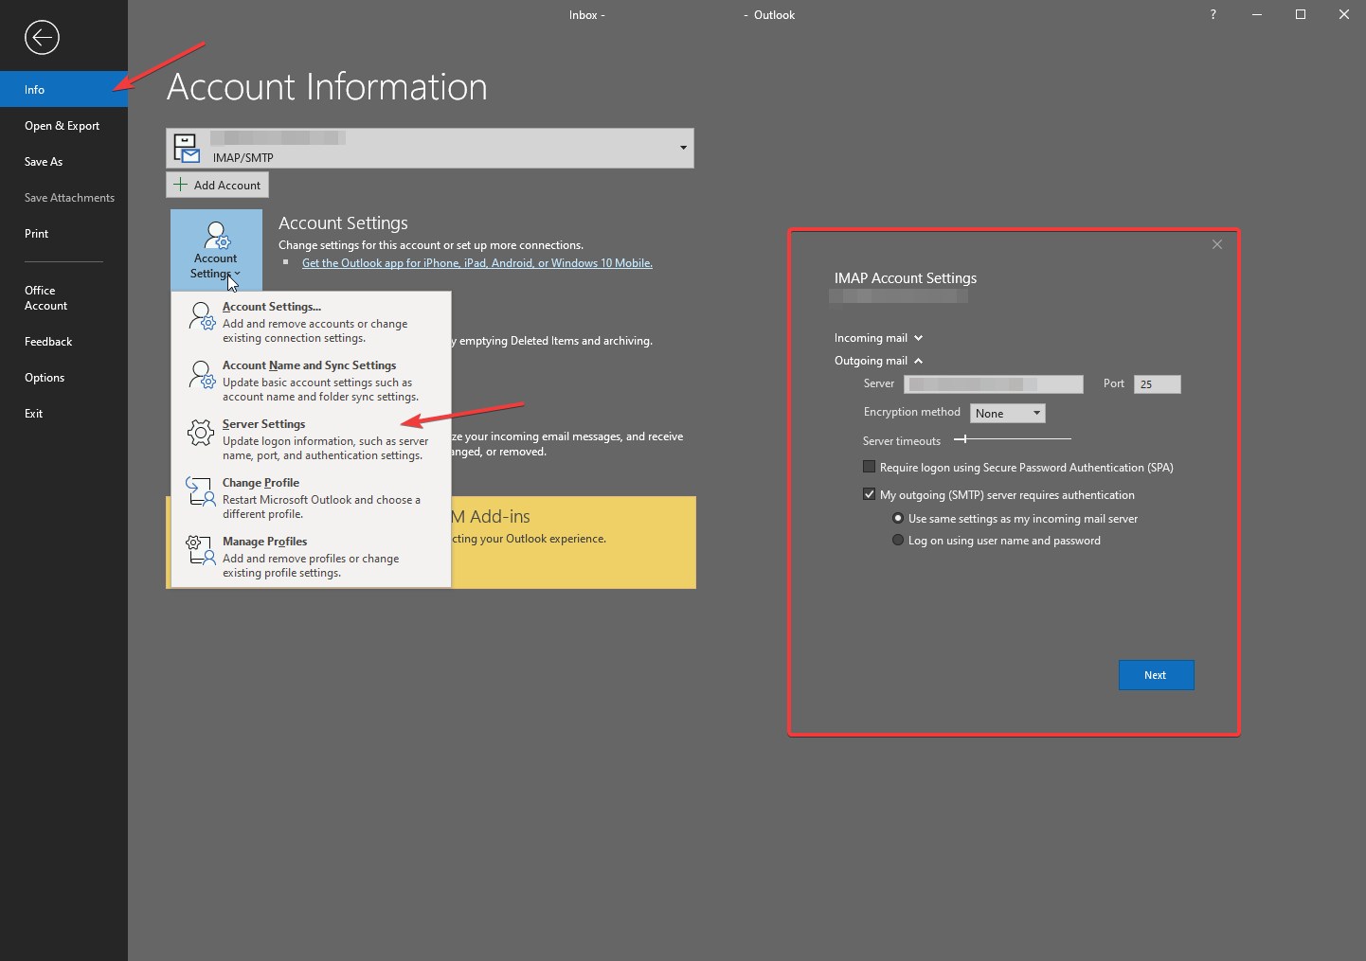Close the IMAP Account Settings dialog
1366x961 pixels.
[x=1217, y=244]
